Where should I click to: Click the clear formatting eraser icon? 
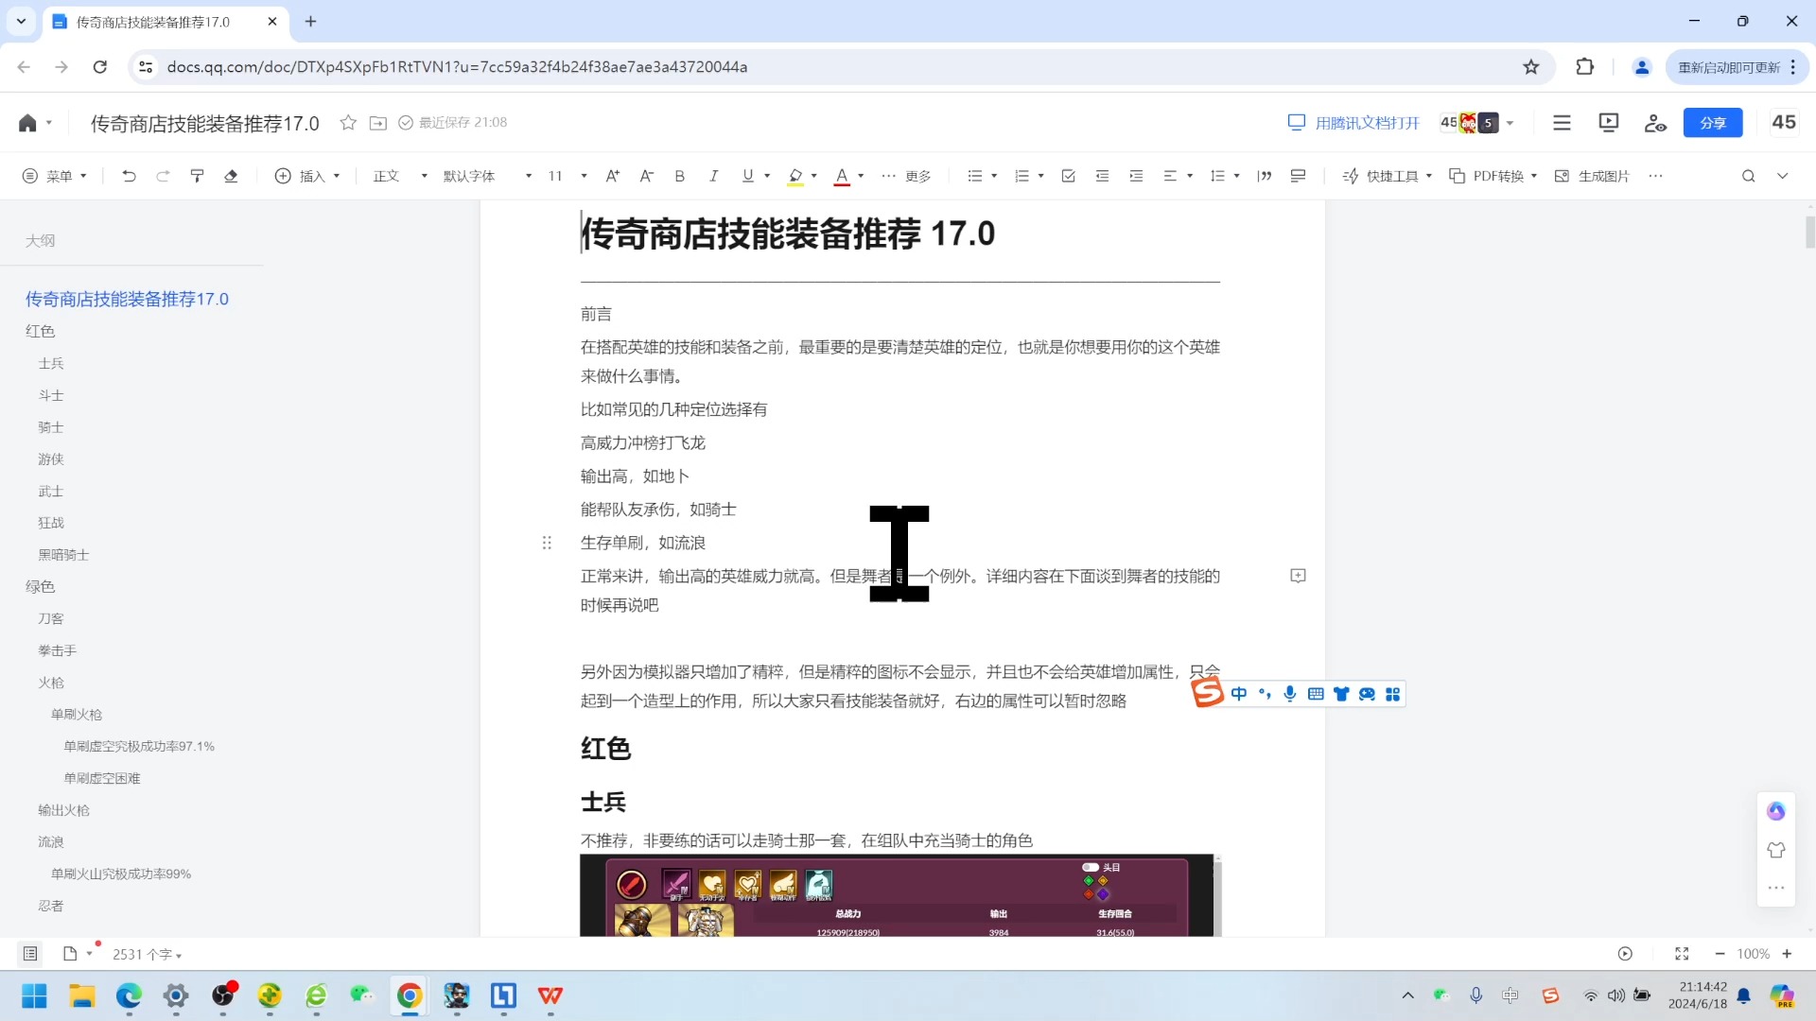[x=231, y=176]
